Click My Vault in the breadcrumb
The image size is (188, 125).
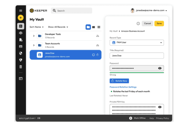[x=113, y=31]
